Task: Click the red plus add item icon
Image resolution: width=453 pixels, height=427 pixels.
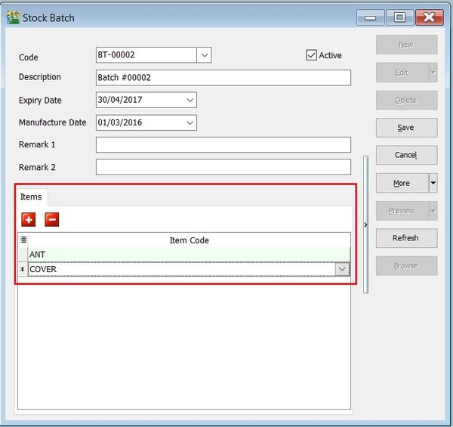Action: click(29, 219)
